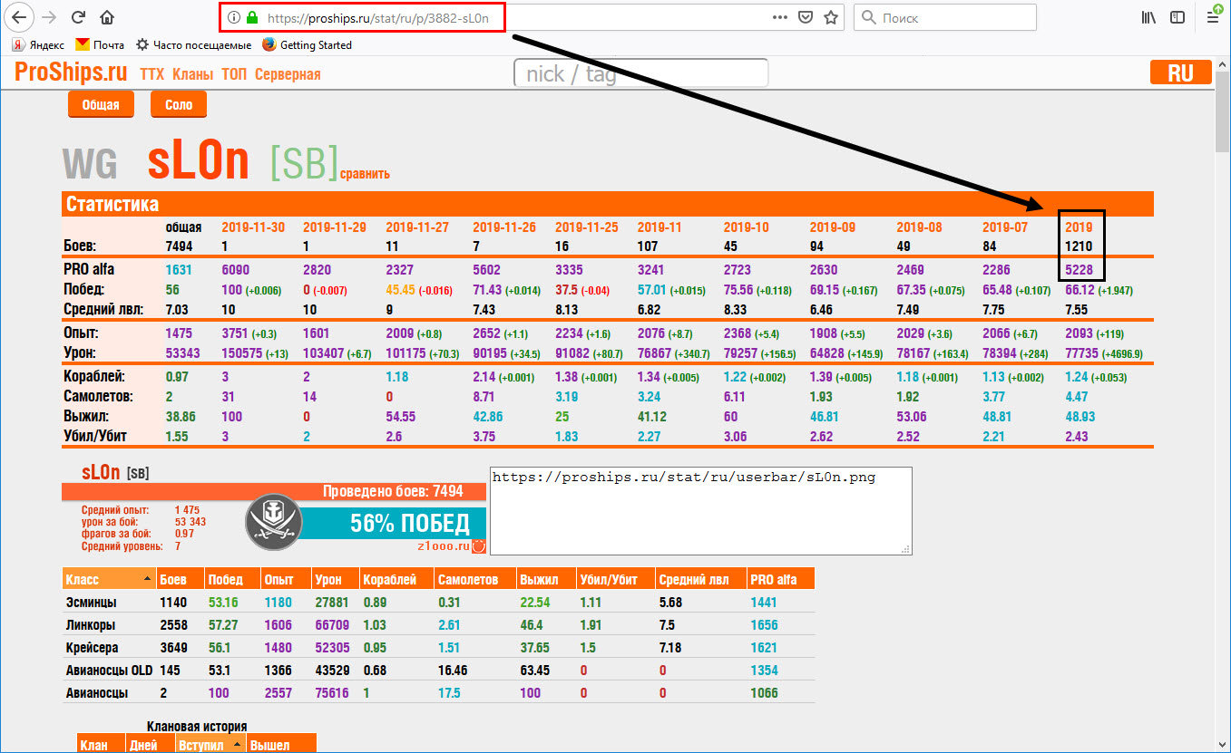Image resolution: width=1231 pixels, height=753 pixels.
Task: Open the Library bookmarks icon
Action: pos(1148,17)
